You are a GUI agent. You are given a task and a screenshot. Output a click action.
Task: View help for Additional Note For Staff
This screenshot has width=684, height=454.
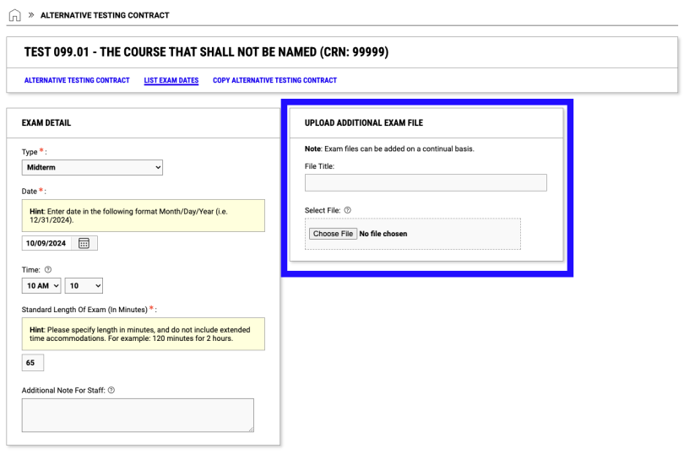tap(111, 391)
